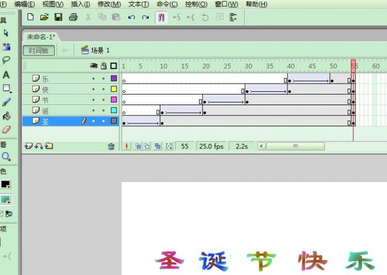Click the Add Motion Guide icon
The image size is (387, 275).
coord(39,146)
